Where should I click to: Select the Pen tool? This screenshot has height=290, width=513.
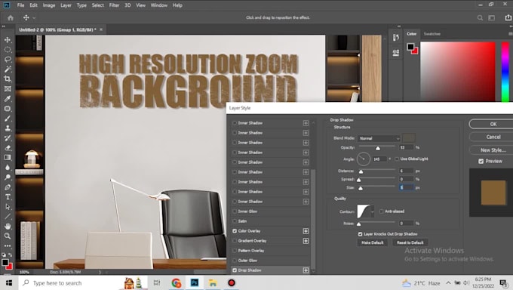pos(8,187)
